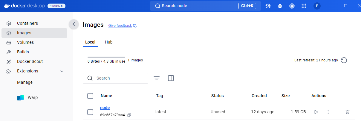Viewport: 361px width, 121px height.
Task: Click the images Search input field
Action: pos(120,78)
